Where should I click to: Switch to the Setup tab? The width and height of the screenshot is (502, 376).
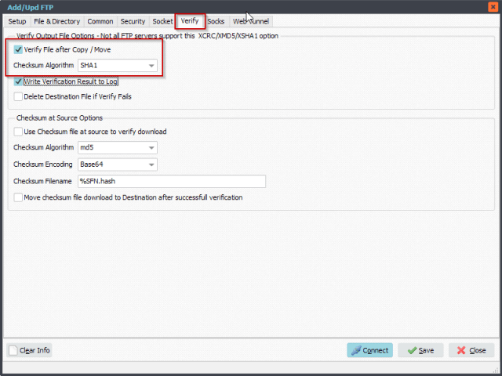17,21
